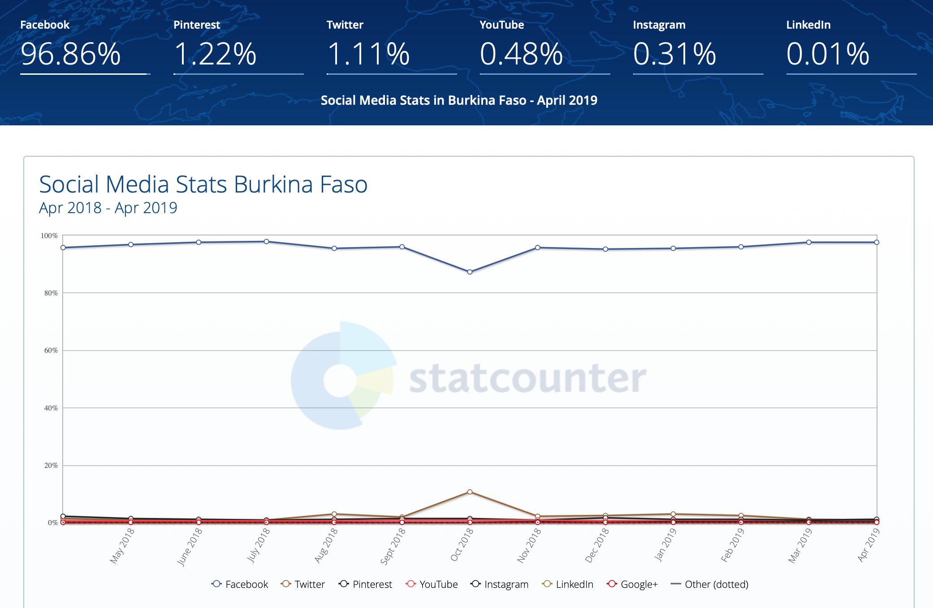Toggle Google+ series legend marker

pos(612,584)
